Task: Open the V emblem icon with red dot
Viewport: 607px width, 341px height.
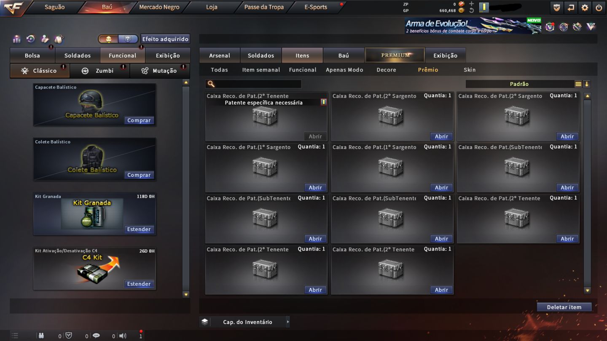Action: pos(550,27)
